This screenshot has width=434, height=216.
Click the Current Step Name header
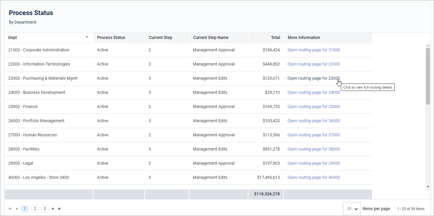click(x=211, y=38)
